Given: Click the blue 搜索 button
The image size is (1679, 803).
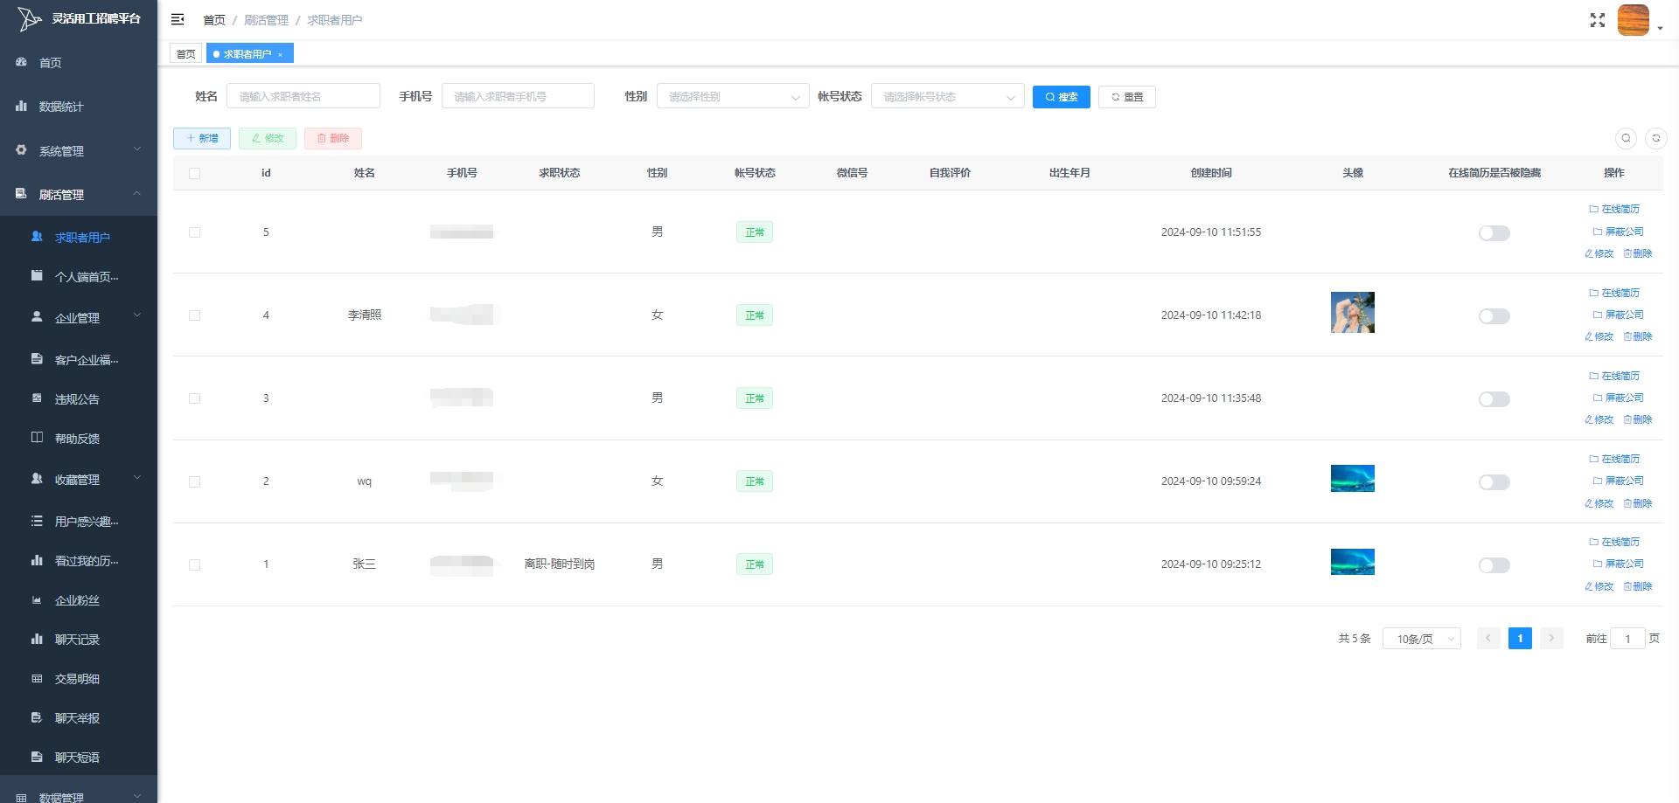Looking at the screenshot, I should (x=1061, y=97).
